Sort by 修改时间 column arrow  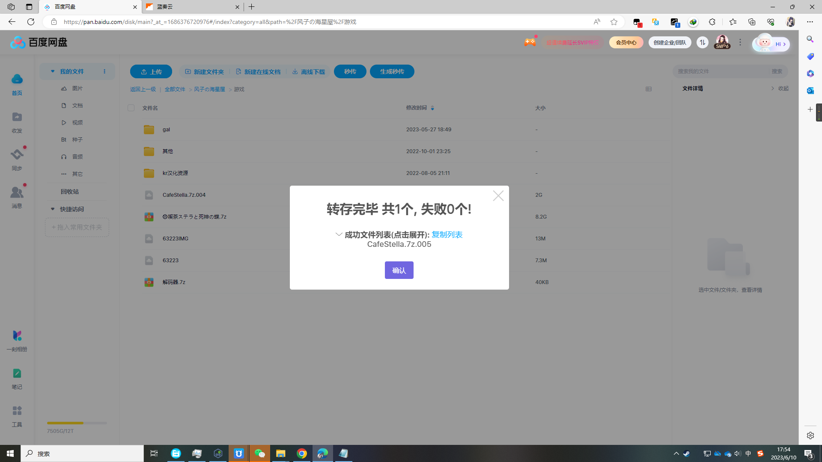(x=432, y=108)
